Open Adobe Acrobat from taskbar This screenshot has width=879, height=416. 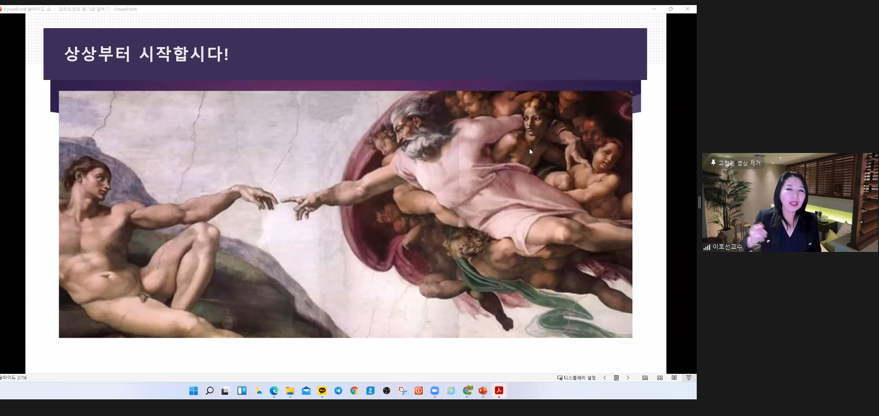click(x=499, y=391)
